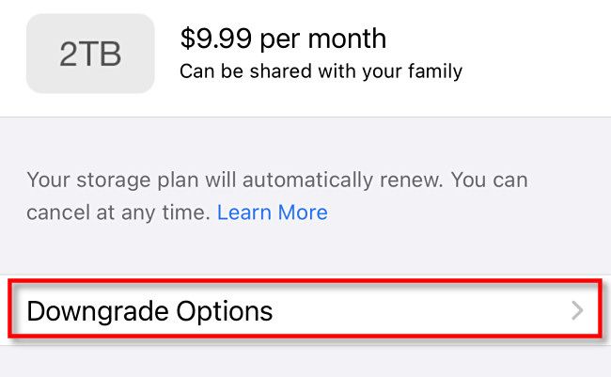The height and width of the screenshot is (377, 611).
Task: Click the word "More" in the blue link
Action: (x=302, y=212)
